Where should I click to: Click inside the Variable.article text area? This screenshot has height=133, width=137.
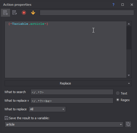[x=66, y=50]
